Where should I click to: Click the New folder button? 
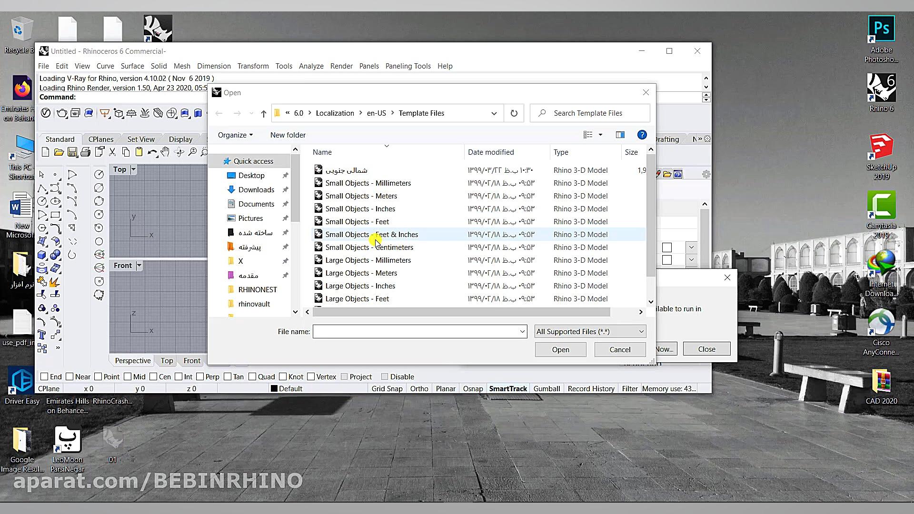288,135
